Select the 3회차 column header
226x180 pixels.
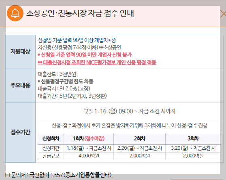(193, 138)
